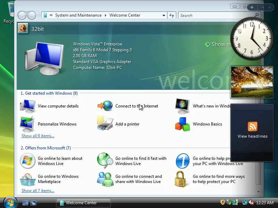Click Get started with Windows (9) heading

[49, 93]
